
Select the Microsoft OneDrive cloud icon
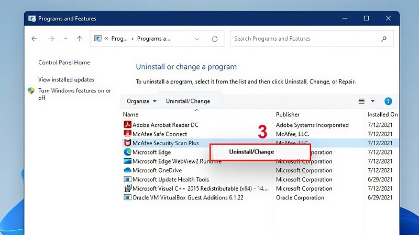tap(127, 170)
